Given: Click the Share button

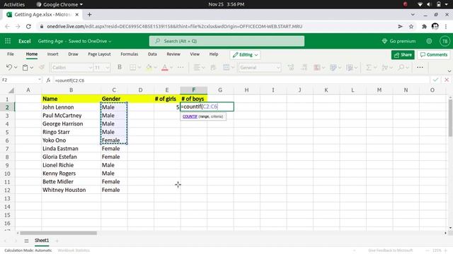Looking at the screenshot, I should (x=403, y=55).
